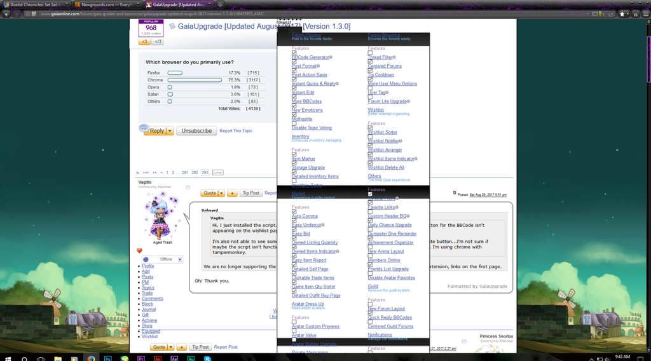Open the browser hamburger menu
Image resolution: width=651 pixels, height=361 pixels.
(646, 14)
